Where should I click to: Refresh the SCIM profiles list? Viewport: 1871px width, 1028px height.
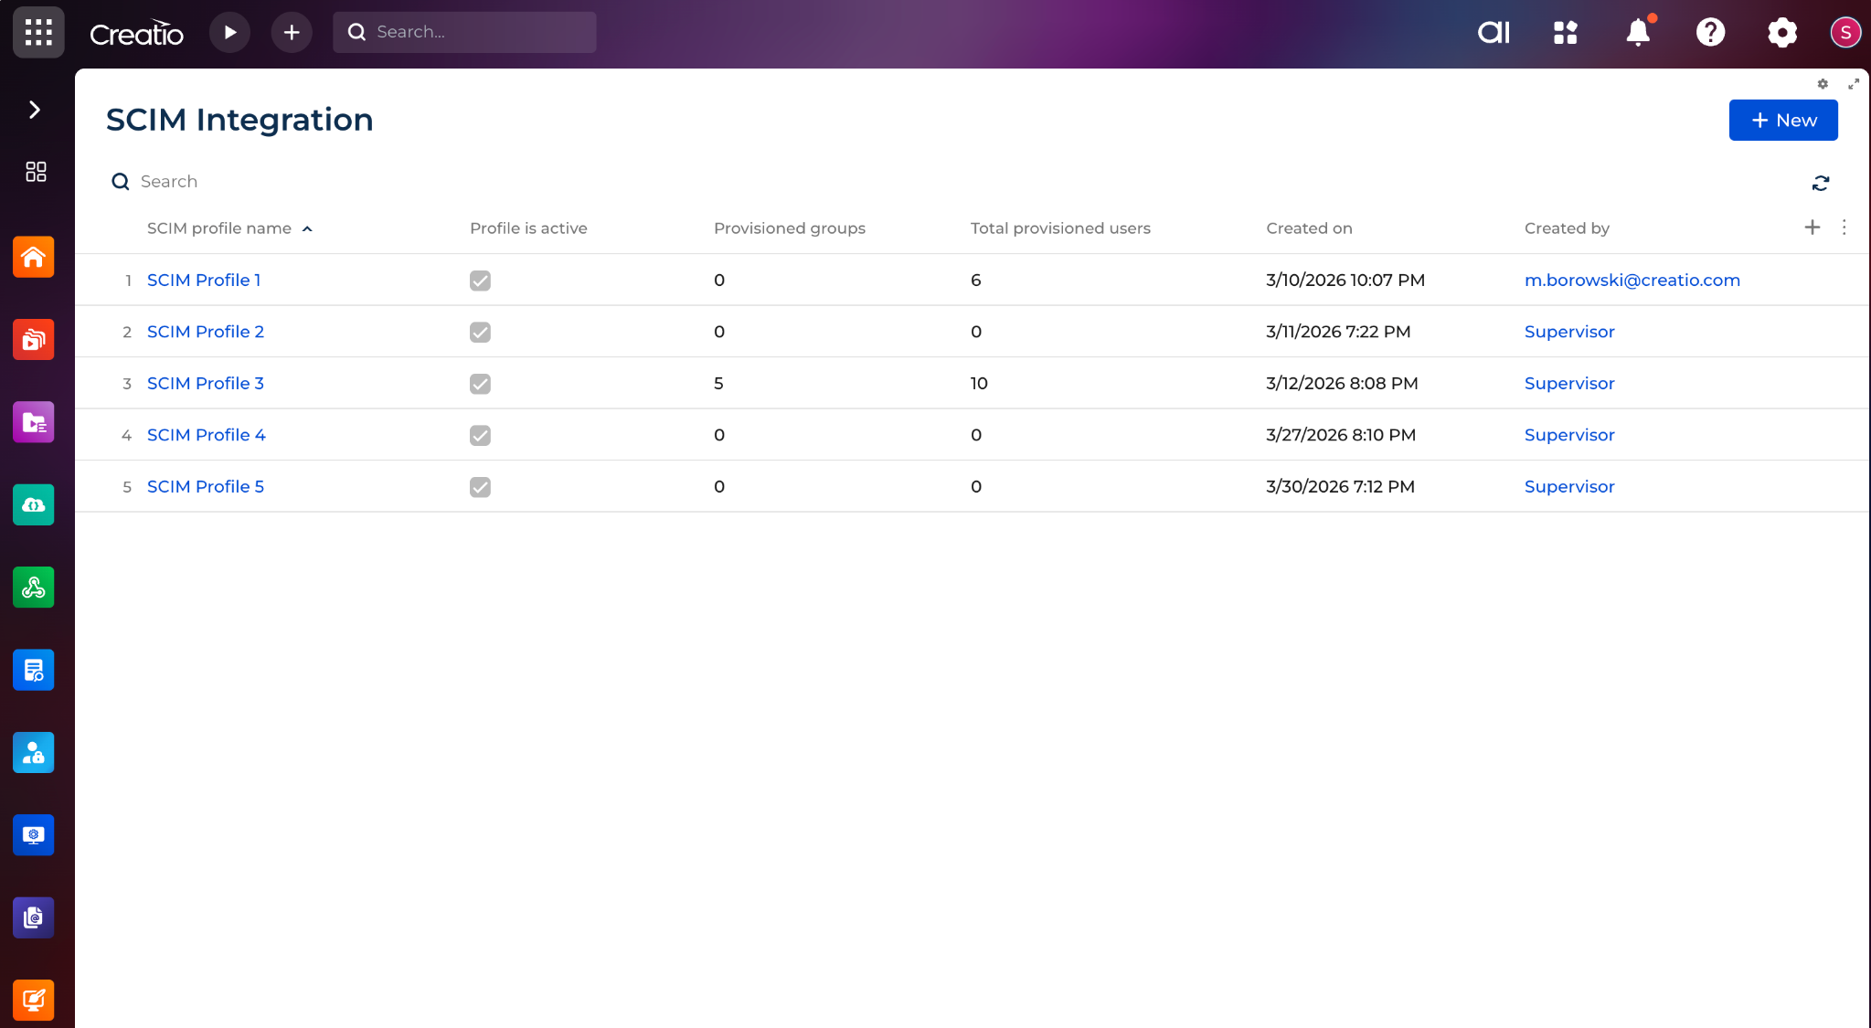1820,184
